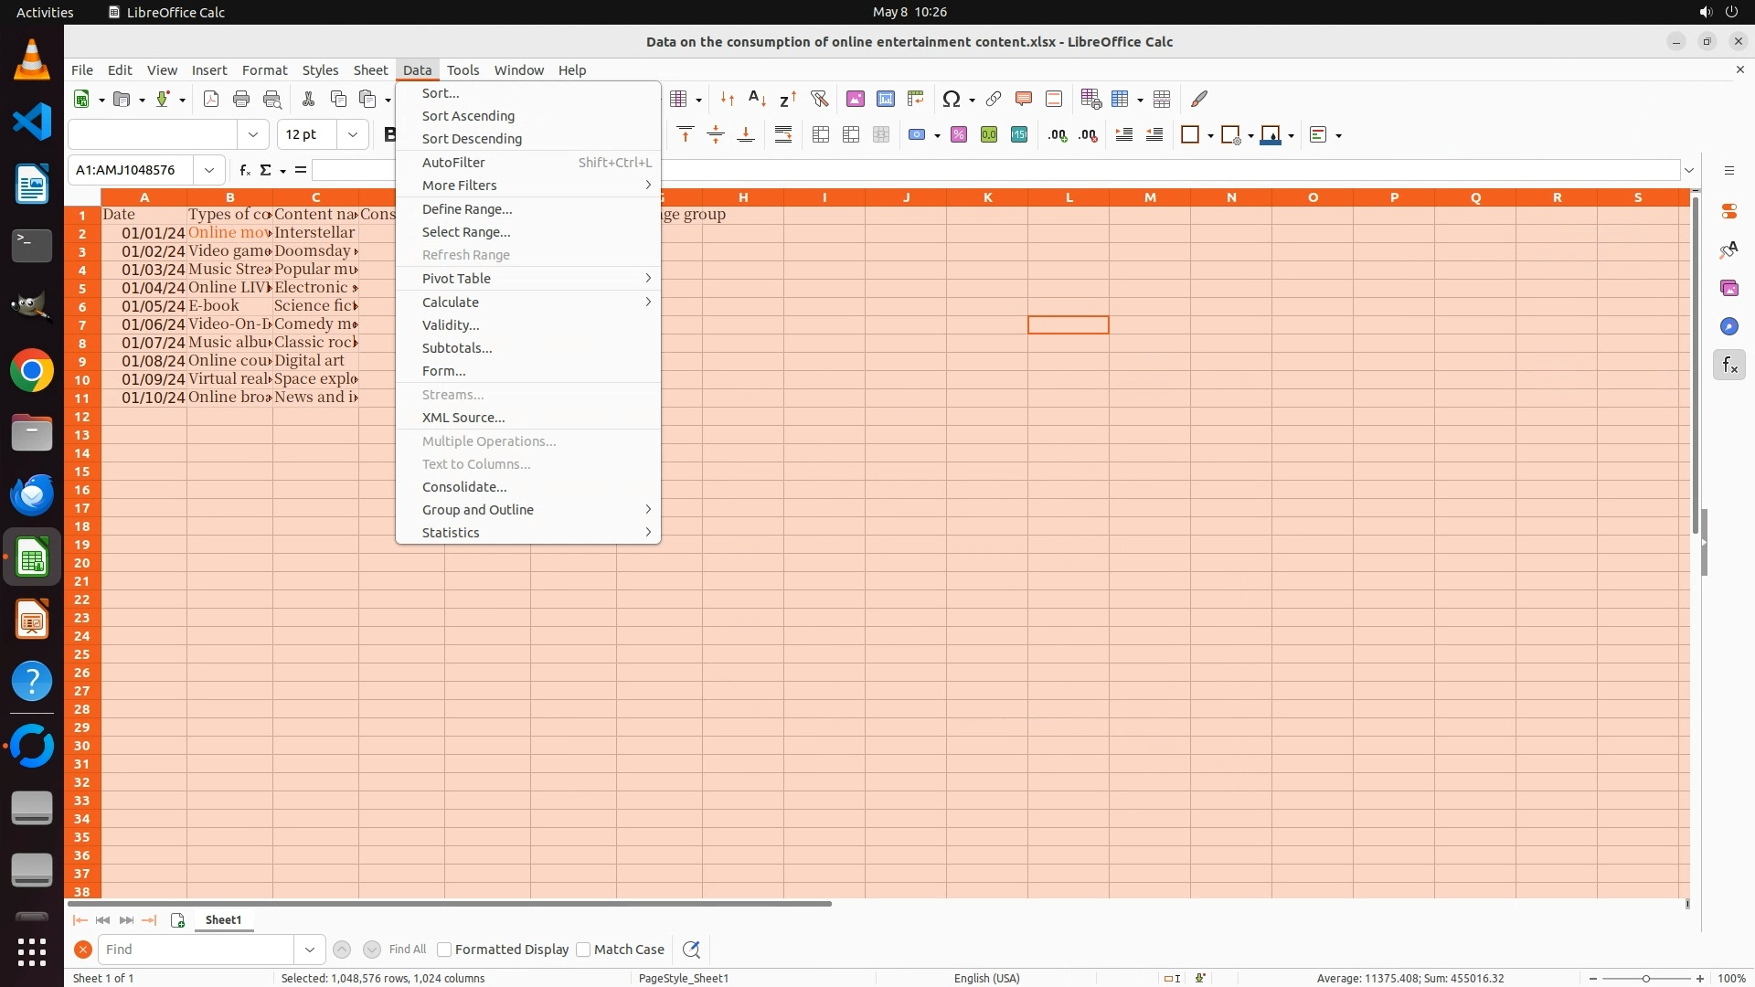Click the zoom slider in status bar

point(1645,979)
